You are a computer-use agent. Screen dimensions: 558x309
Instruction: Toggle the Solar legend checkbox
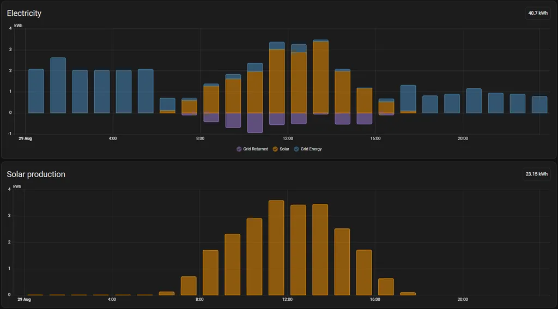[x=275, y=149]
